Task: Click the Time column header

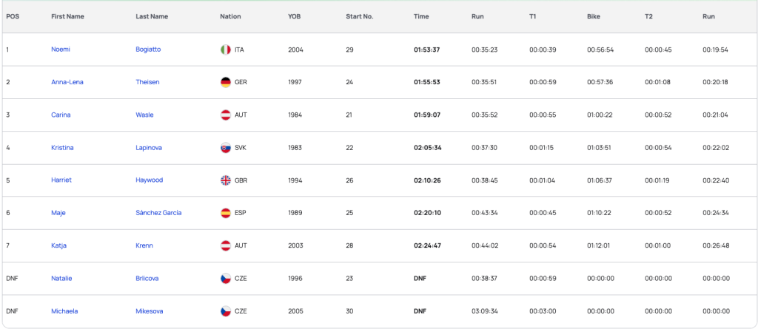Action: tap(421, 16)
